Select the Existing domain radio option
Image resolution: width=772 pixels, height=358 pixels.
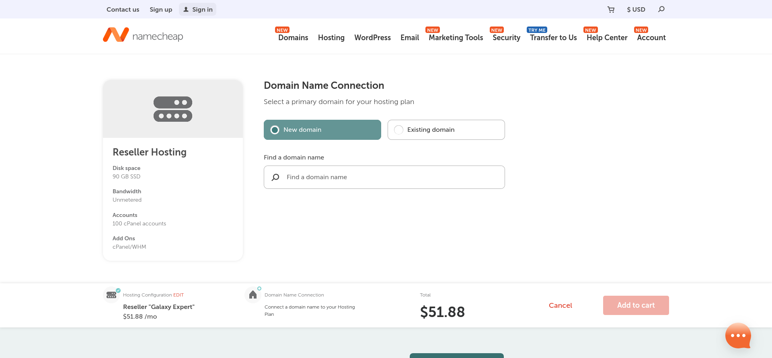tap(446, 130)
